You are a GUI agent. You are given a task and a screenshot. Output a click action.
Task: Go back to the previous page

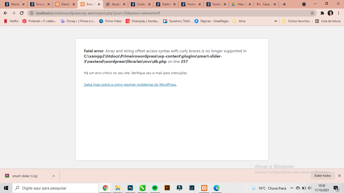[x=6, y=13]
